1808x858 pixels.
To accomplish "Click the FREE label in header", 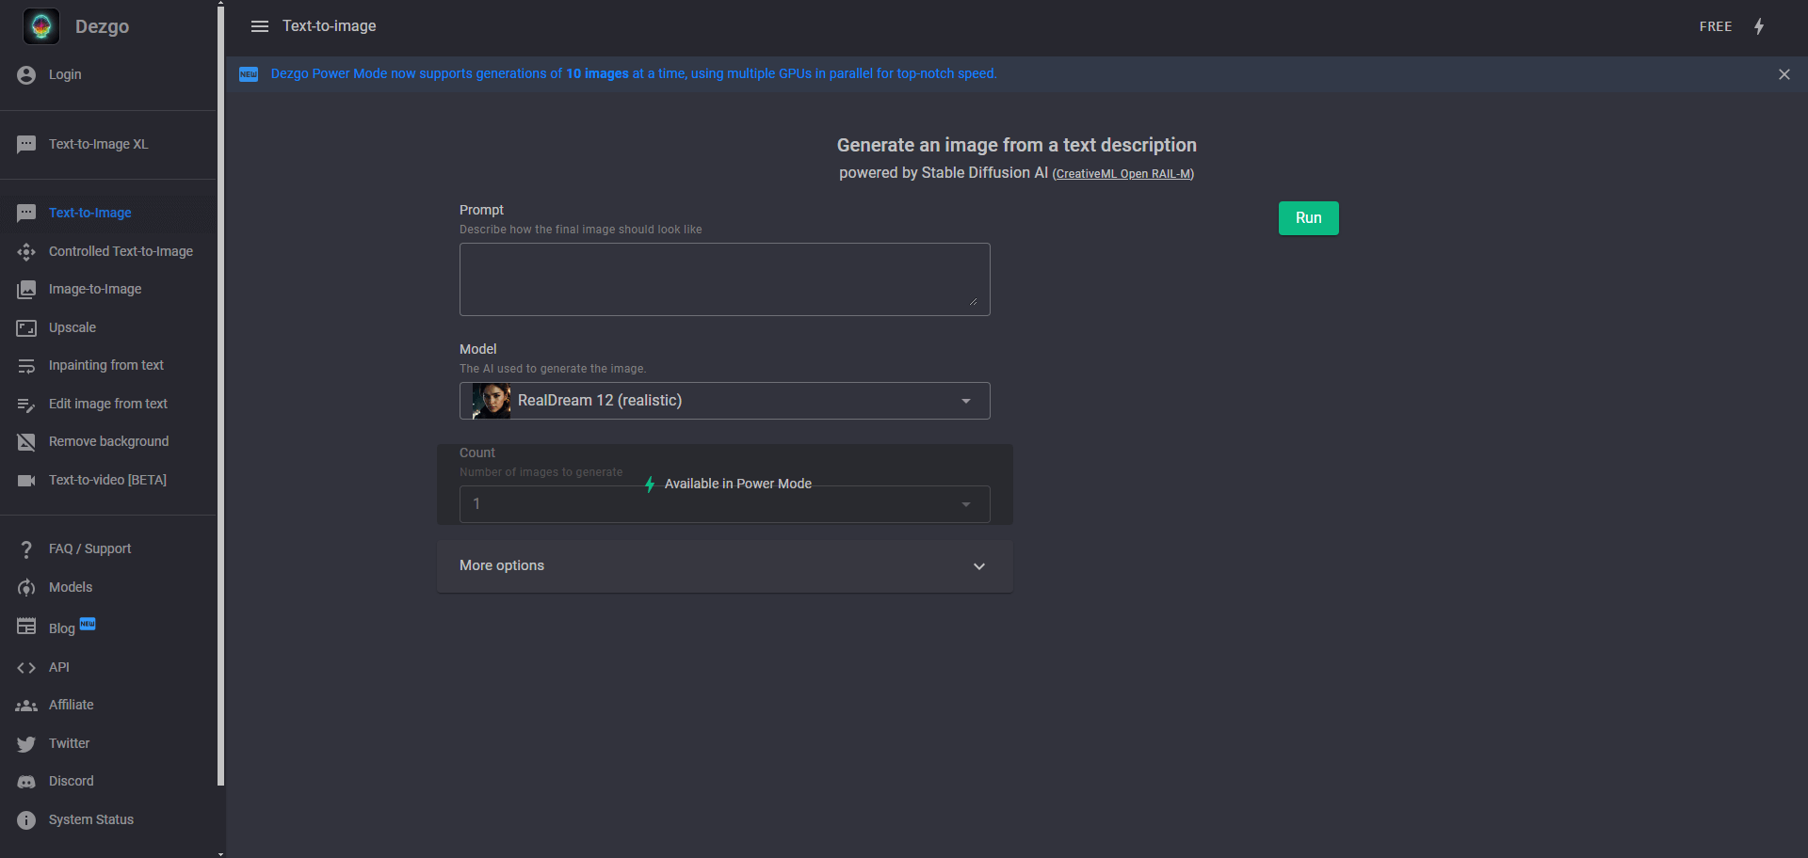I will tap(1716, 26).
